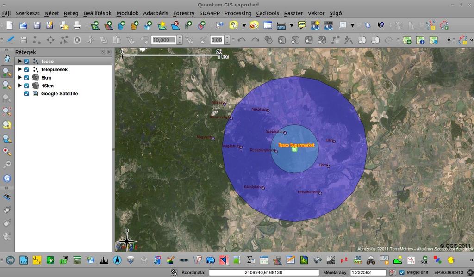Open the Modulok menu

[127, 13]
